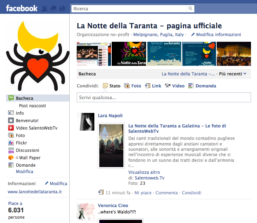
Task: Click the Benvenuto star icon
Action: [11, 120]
